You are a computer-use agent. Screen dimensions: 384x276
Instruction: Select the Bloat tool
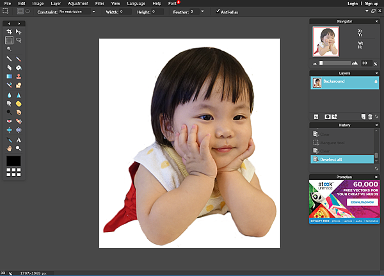[9, 130]
